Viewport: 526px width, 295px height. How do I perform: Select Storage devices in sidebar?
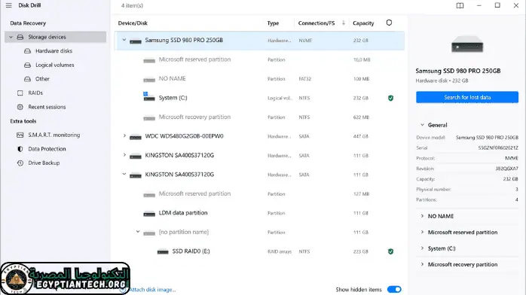coord(56,37)
